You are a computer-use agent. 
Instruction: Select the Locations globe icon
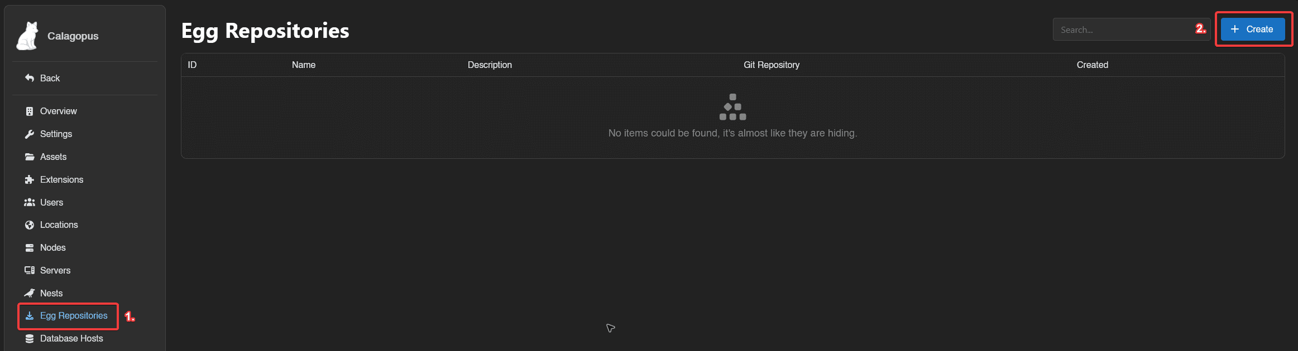click(30, 225)
